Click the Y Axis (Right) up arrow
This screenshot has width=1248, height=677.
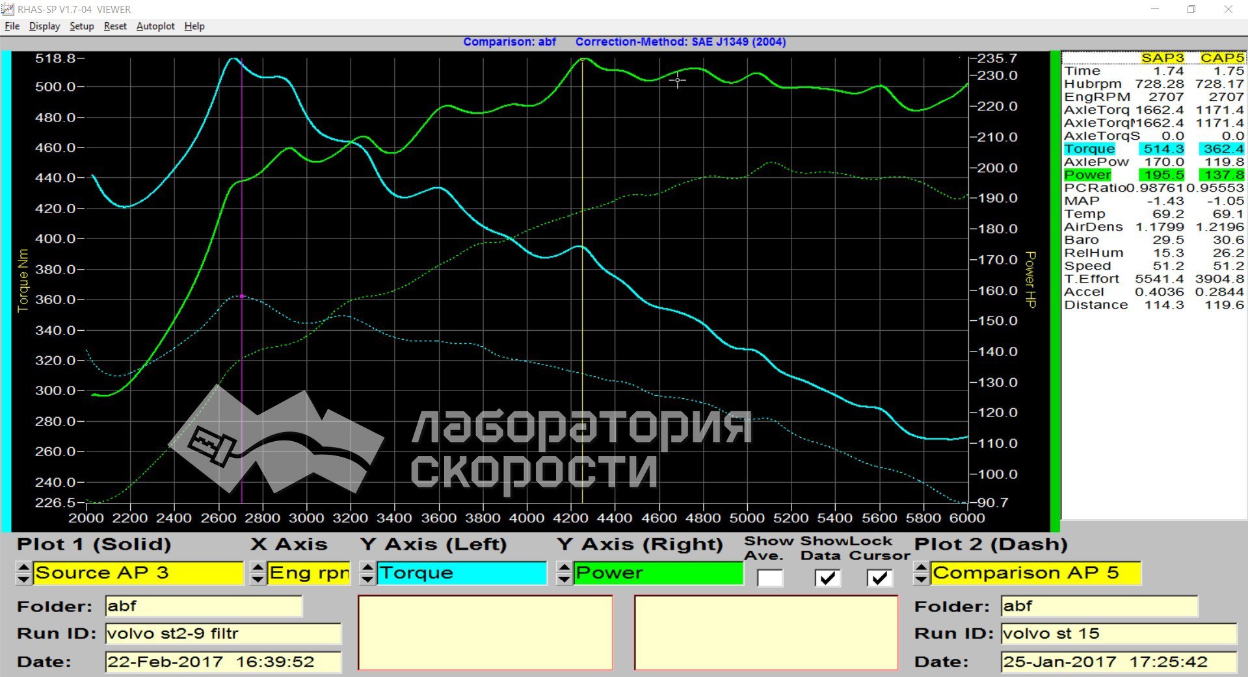tap(564, 567)
